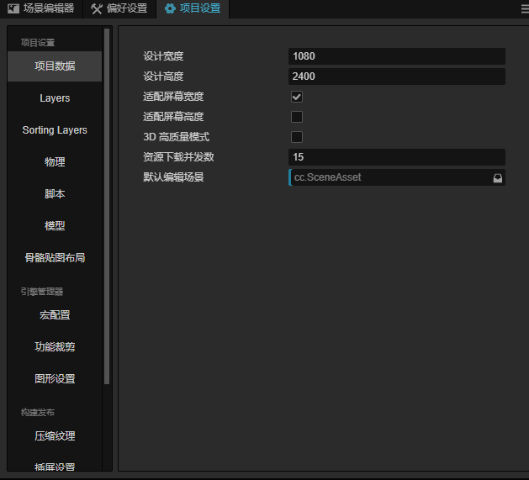Click the 3D 高质量模式 label
529x480 pixels.
[x=176, y=137]
